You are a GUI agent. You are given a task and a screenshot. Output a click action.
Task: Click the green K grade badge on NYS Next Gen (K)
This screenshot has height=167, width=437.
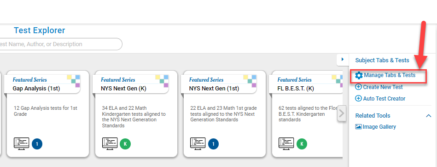pyautogui.click(x=125, y=144)
